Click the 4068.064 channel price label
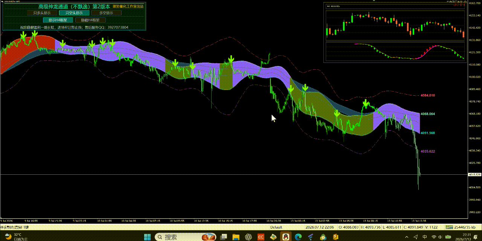The image size is (482, 241). coord(428,114)
